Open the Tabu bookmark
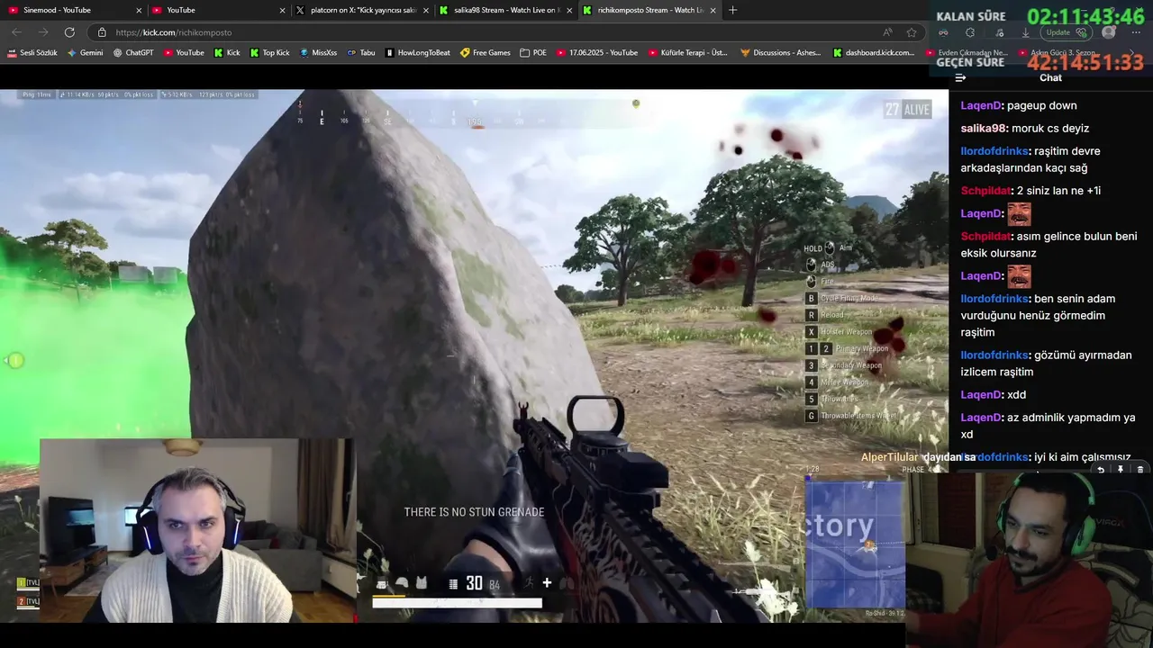The width and height of the screenshot is (1153, 648). (361, 53)
